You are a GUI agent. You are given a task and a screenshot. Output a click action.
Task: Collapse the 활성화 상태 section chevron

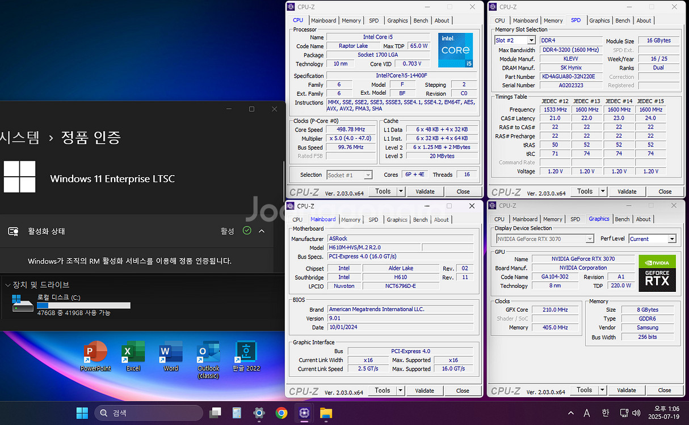262,231
